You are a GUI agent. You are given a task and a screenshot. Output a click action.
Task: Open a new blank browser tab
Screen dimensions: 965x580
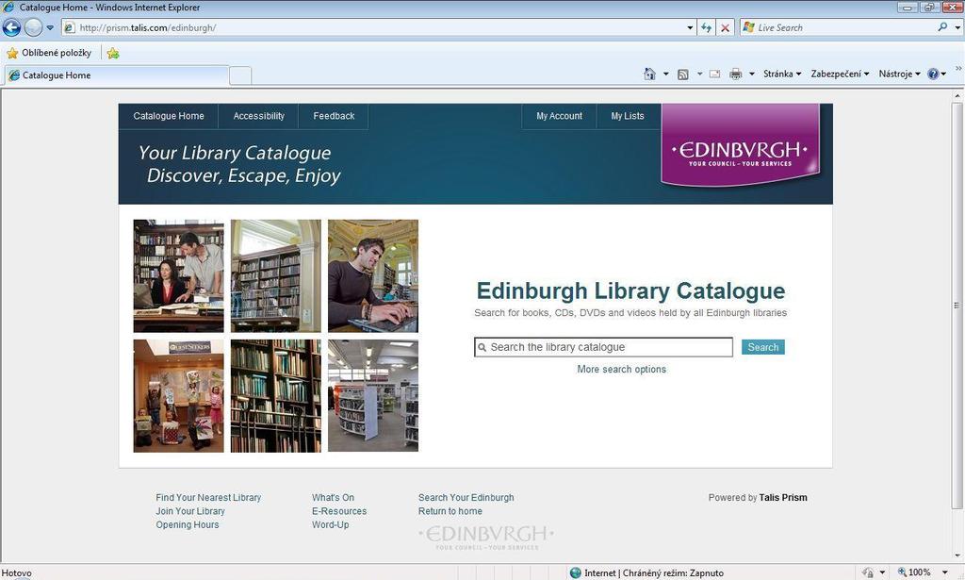[240, 75]
